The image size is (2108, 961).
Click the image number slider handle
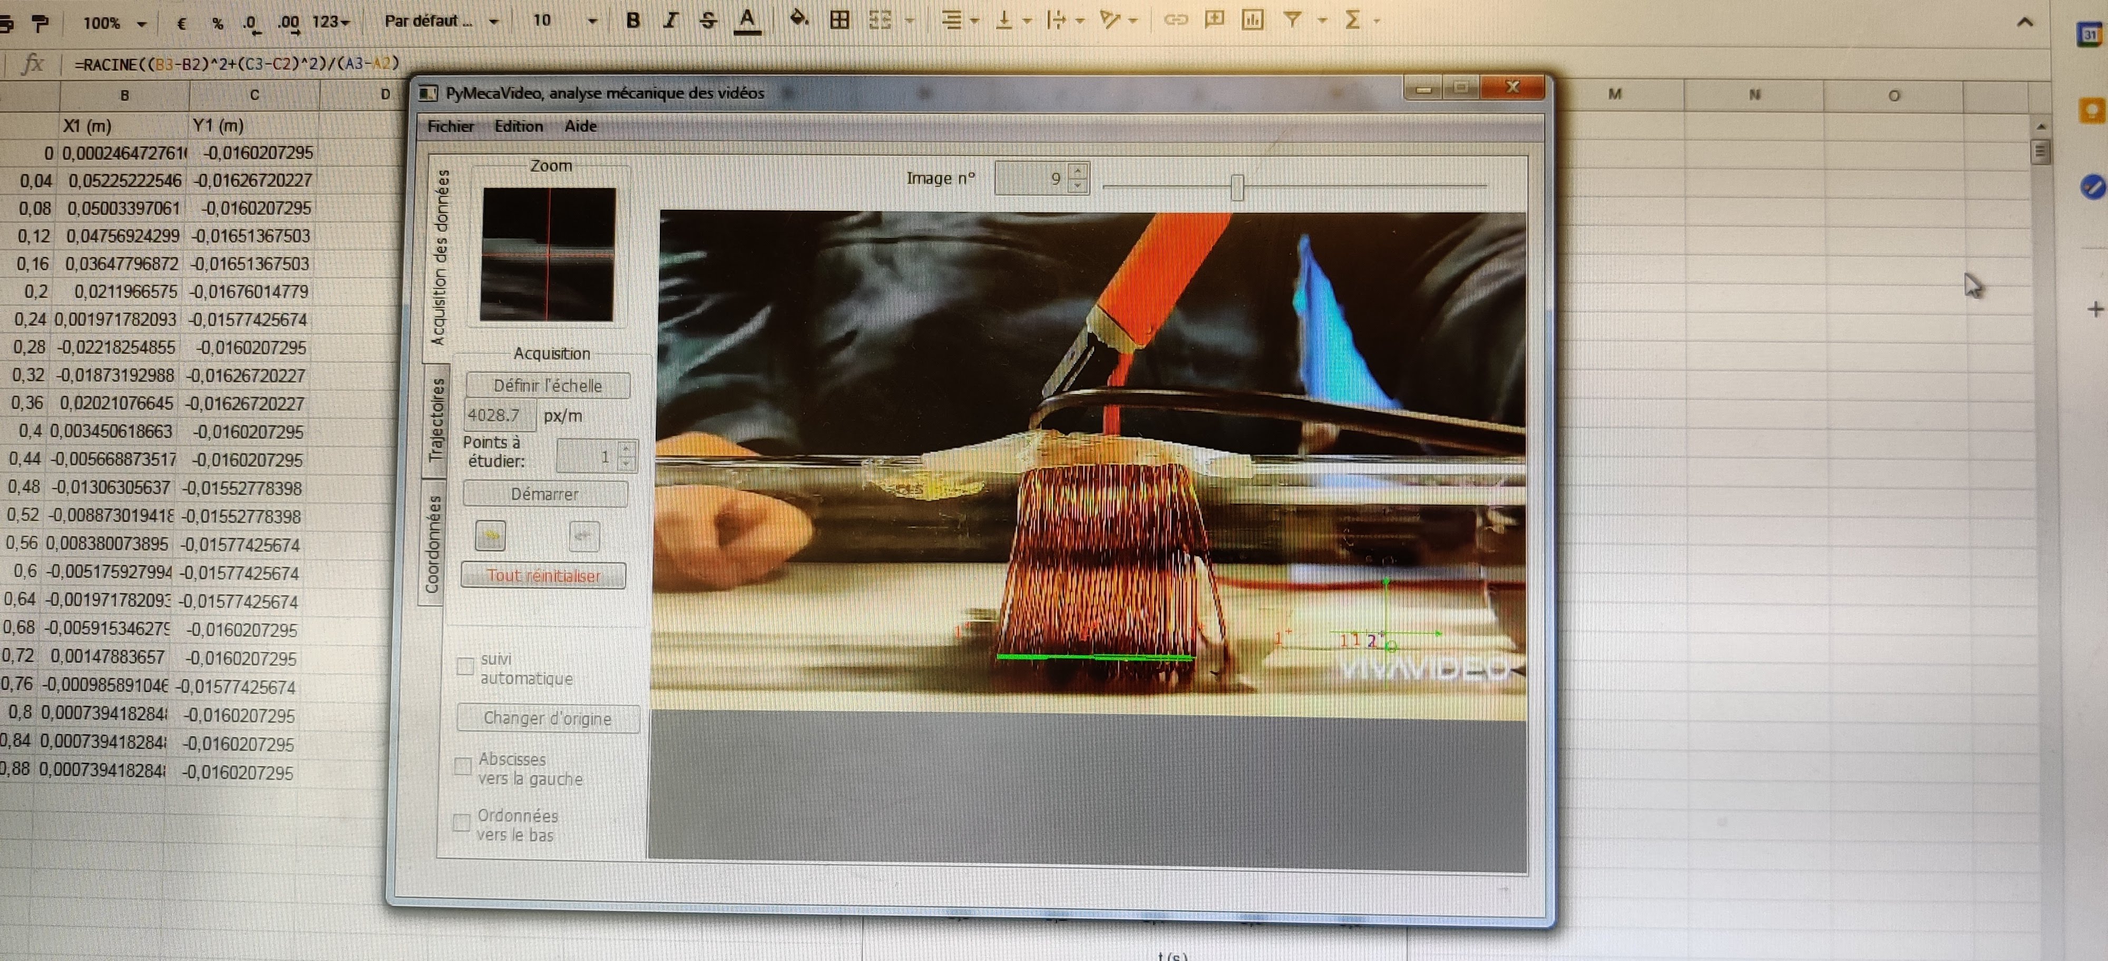1236,187
